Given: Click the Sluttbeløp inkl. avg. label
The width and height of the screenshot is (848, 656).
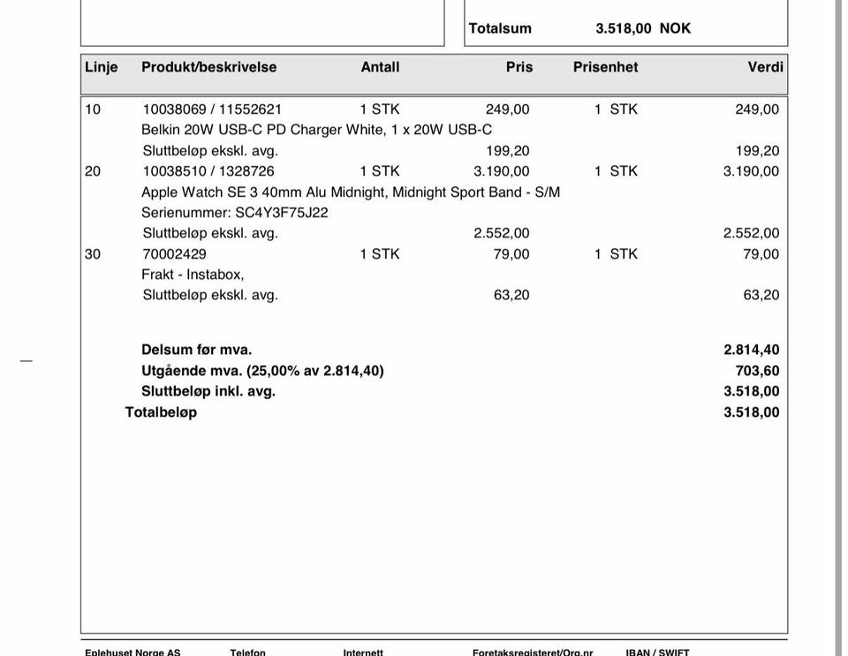Looking at the screenshot, I should click(x=208, y=391).
